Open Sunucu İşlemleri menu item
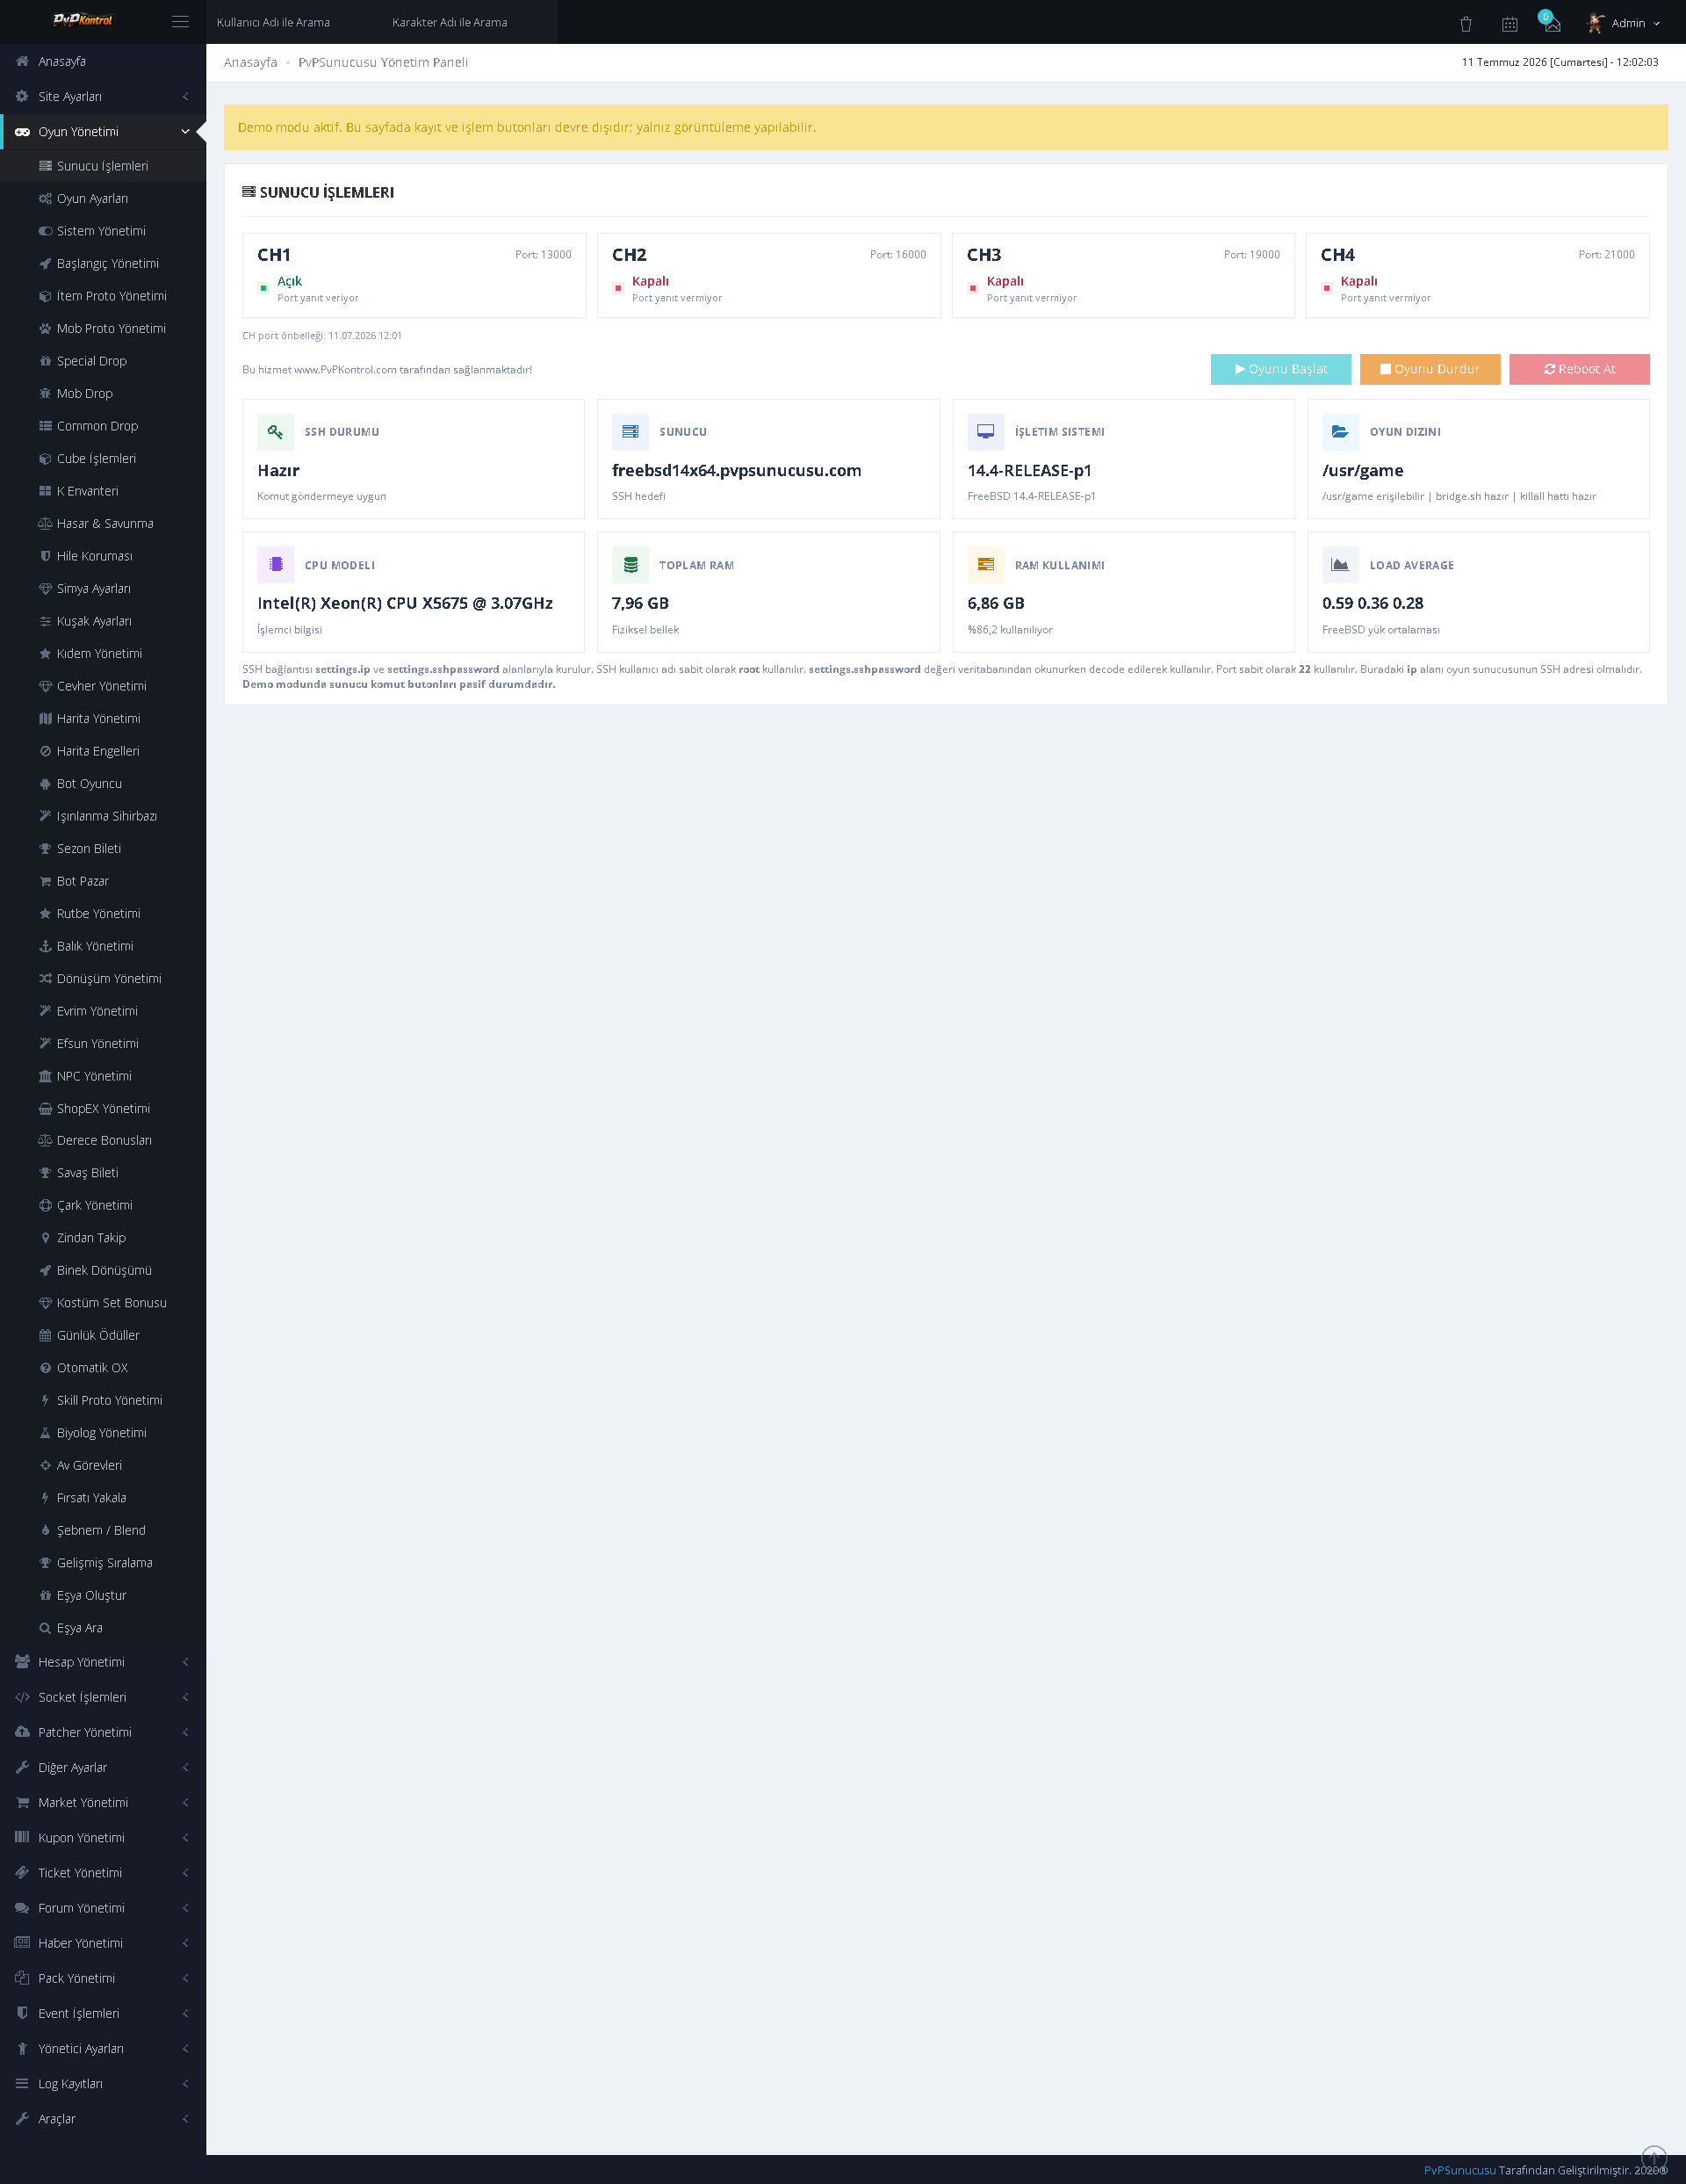The image size is (1686, 2184). pyautogui.click(x=103, y=166)
